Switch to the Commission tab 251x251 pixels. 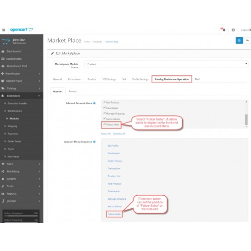pos(75,79)
